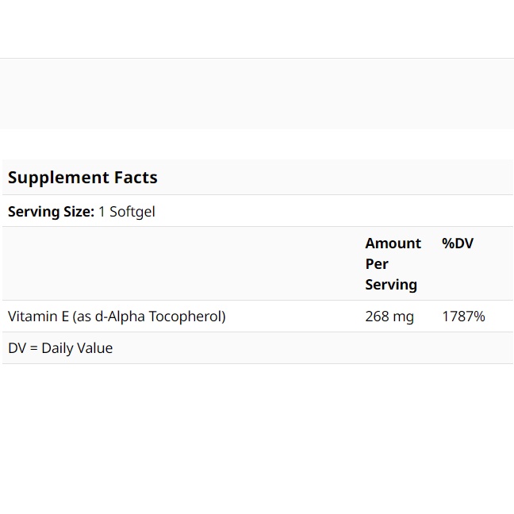514x514 pixels.
Task: Click the 1787% daily value figure
Action: point(463,316)
